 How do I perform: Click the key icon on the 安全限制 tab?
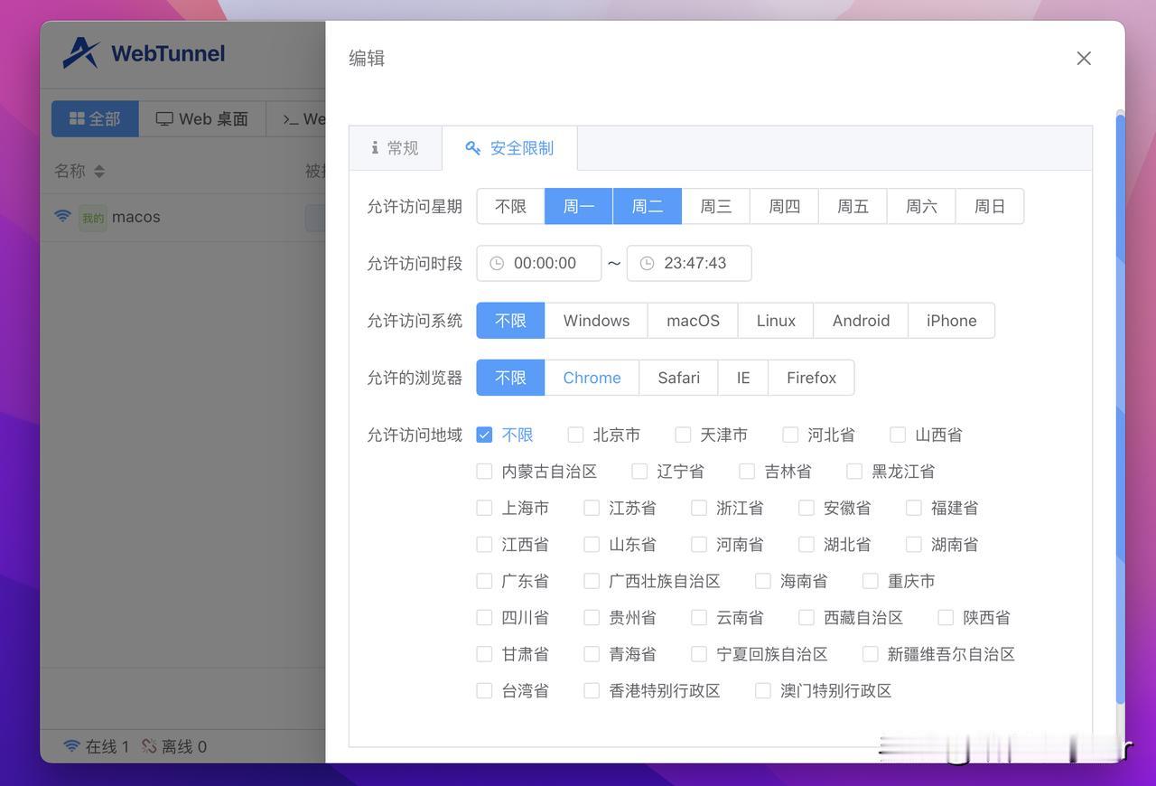pyautogui.click(x=471, y=145)
